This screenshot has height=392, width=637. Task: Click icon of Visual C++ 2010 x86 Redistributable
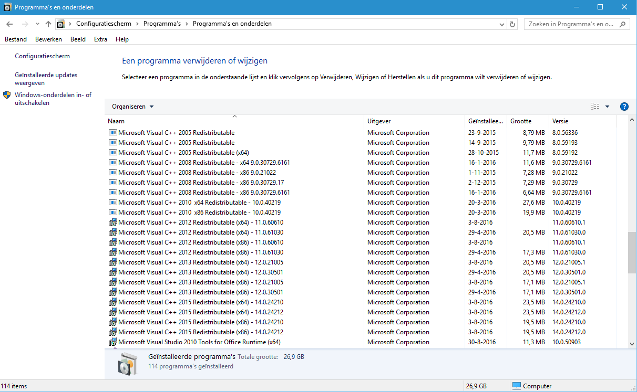pyautogui.click(x=113, y=213)
